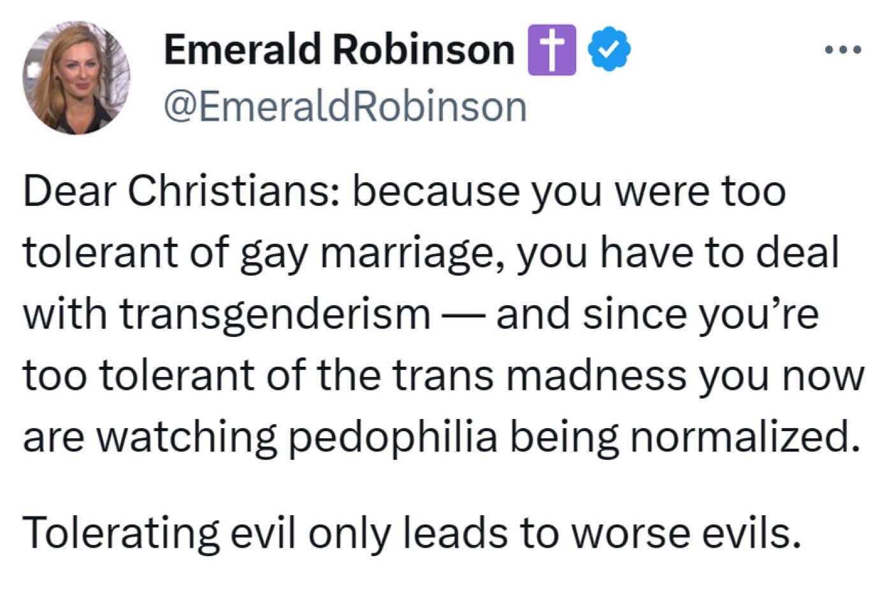
Task: Open the @EmeraldRobinson handle link
Action: pyautogui.click(x=345, y=106)
